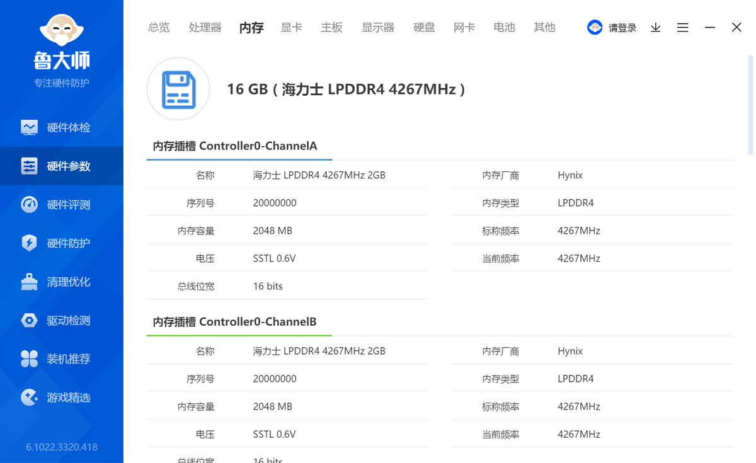Click the memory floppy disk icon

(178, 89)
